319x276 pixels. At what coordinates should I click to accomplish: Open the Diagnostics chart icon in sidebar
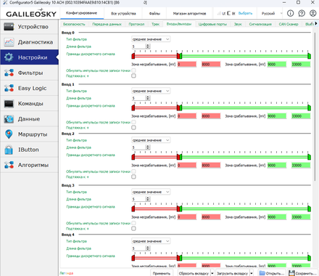tap(9, 42)
